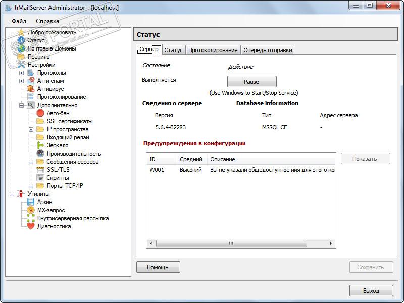
Task: Click the warnings list horizontal scrollbar thumb
Action: coord(231,243)
